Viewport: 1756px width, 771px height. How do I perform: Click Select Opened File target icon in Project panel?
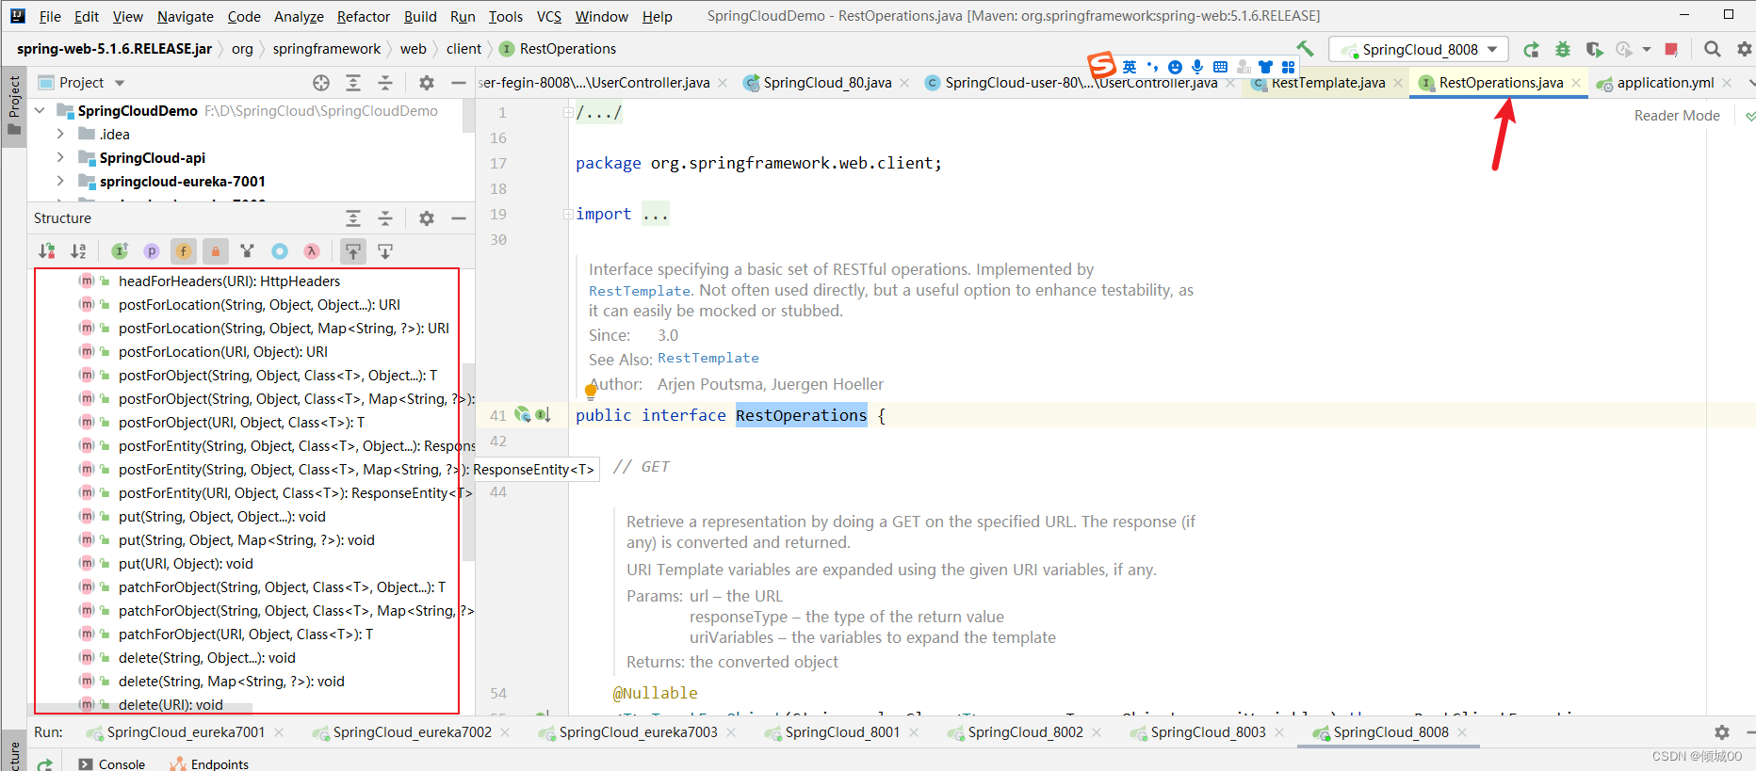point(321,83)
